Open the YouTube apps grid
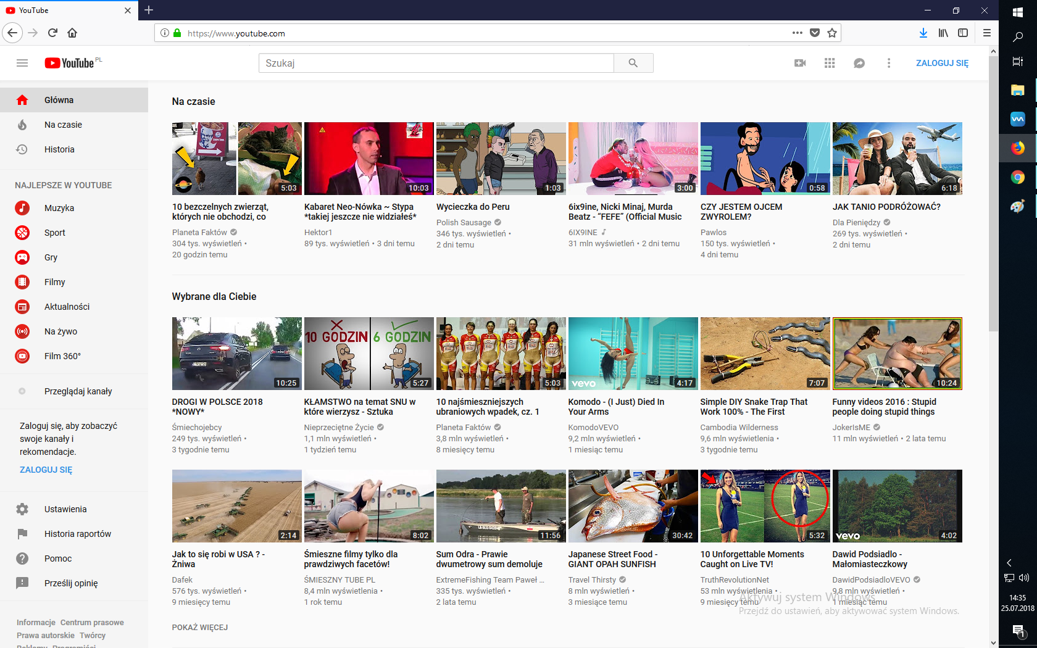Image resolution: width=1037 pixels, height=648 pixels. click(x=830, y=63)
